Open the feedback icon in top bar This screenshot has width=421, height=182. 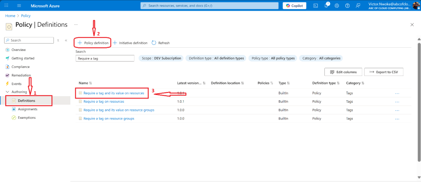358,6
